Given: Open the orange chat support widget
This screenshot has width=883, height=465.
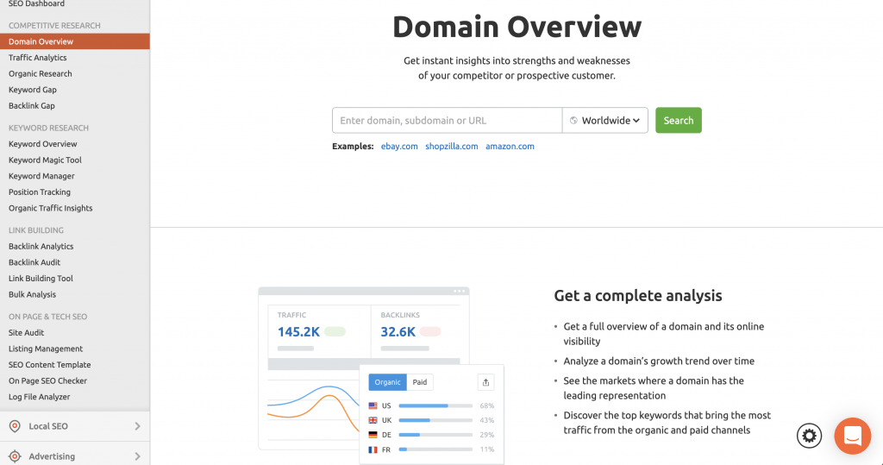Looking at the screenshot, I should click(852, 436).
